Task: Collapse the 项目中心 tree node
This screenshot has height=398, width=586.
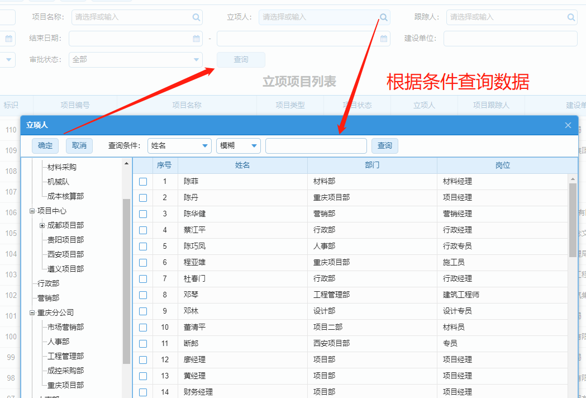Action: [32, 211]
